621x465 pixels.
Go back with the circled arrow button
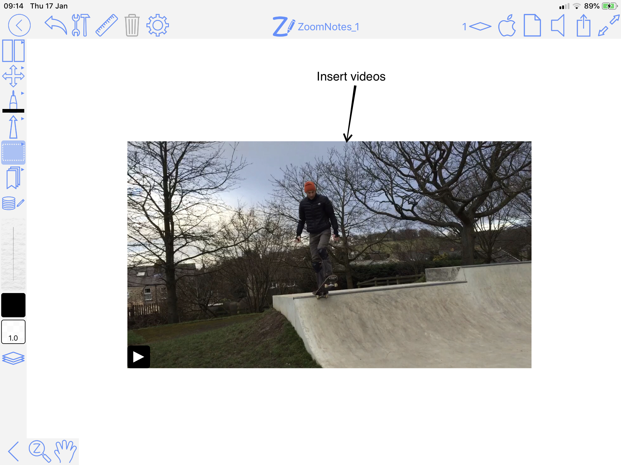(x=19, y=25)
